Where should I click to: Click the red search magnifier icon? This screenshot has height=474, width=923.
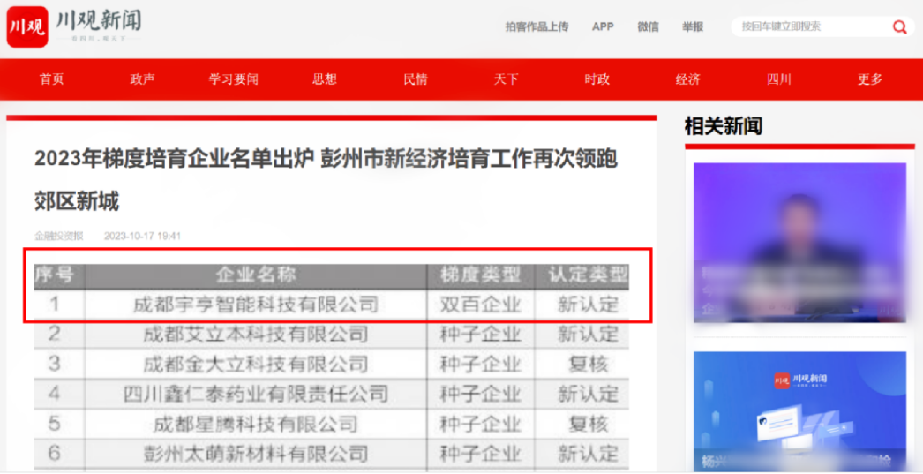pos(899,27)
